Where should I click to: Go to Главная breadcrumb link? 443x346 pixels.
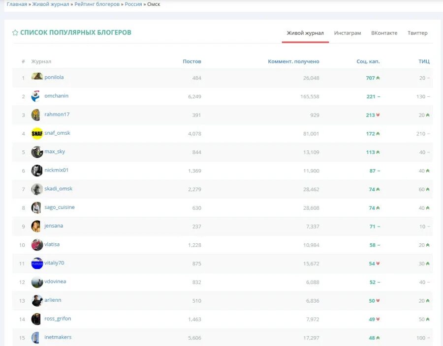click(x=17, y=4)
